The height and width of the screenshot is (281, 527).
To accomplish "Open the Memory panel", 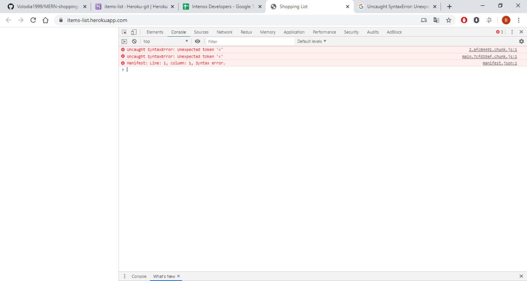I will [x=268, y=32].
